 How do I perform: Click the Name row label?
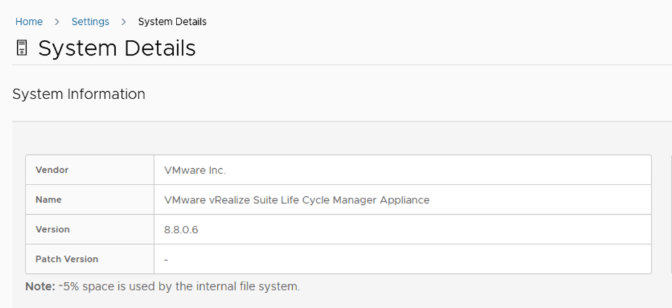click(x=49, y=200)
